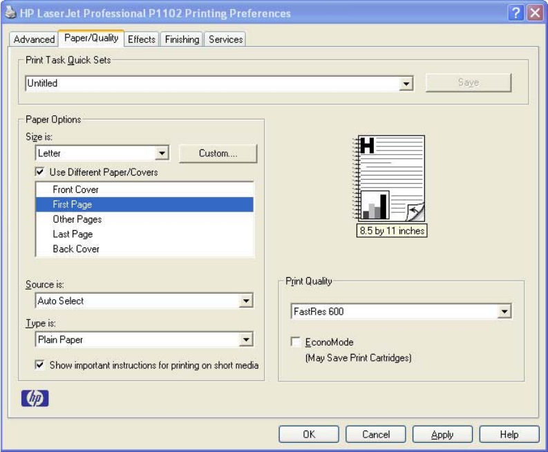Click the question mark help icon
Viewport: 548px width, 452px height.
pyautogui.click(x=516, y=13)
